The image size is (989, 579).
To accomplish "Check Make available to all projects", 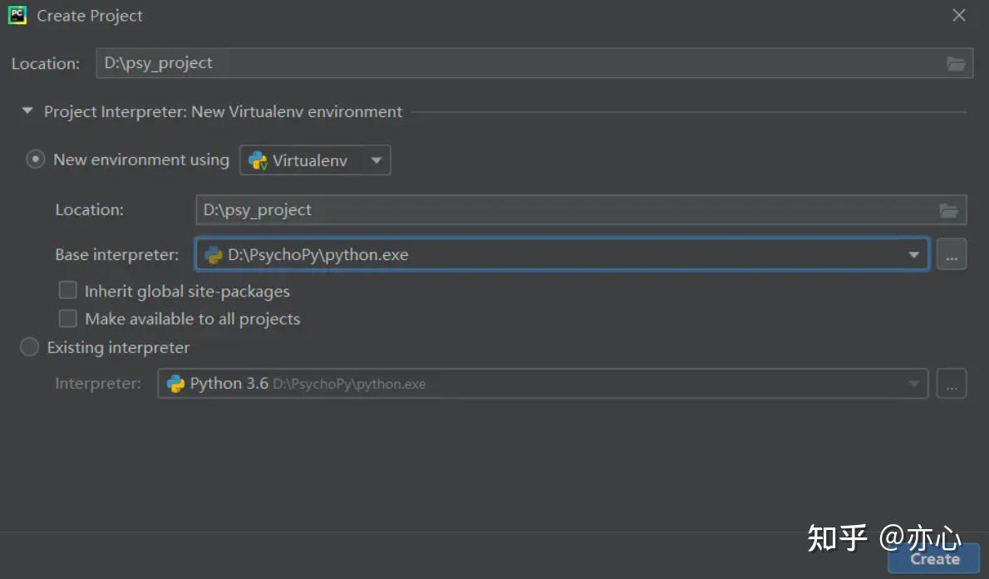I will pyautogui.click(x=68, y=319).
